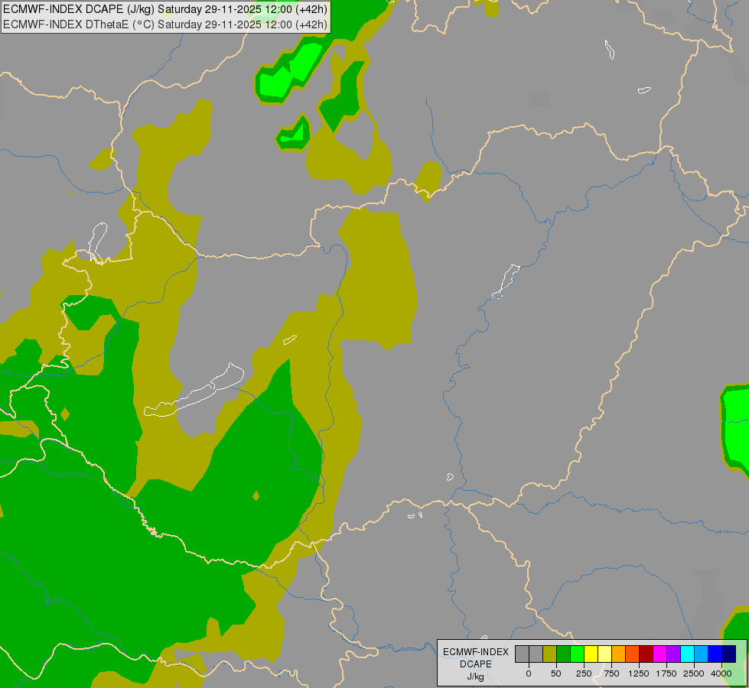749x688 pixels.
Task: Click the legend label "2500"
Action: coord(694,673)
